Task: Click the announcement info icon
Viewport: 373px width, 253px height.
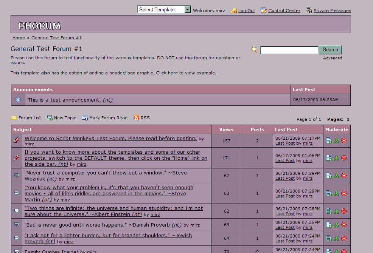Action: (18, 100)
